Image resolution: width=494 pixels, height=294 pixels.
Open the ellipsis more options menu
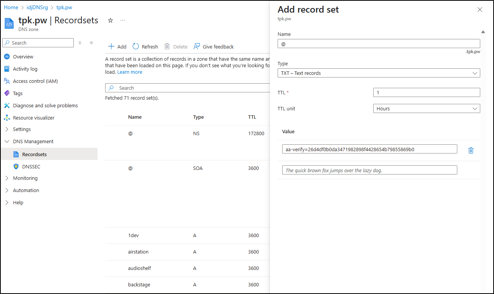coord(123,20)
